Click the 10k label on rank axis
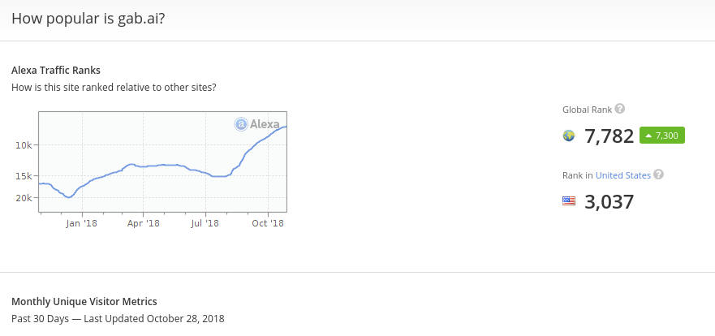 click(x=23, y=145)
